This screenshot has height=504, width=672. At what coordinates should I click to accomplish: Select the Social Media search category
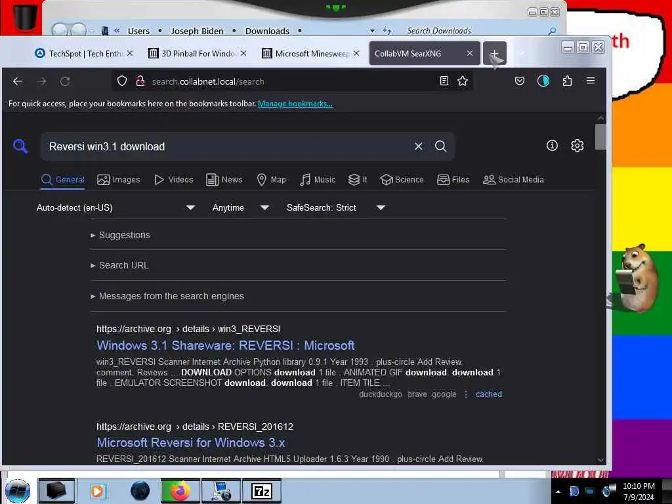513,180
